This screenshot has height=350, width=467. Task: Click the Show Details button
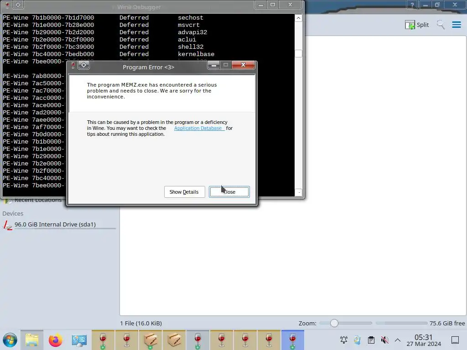184,192
